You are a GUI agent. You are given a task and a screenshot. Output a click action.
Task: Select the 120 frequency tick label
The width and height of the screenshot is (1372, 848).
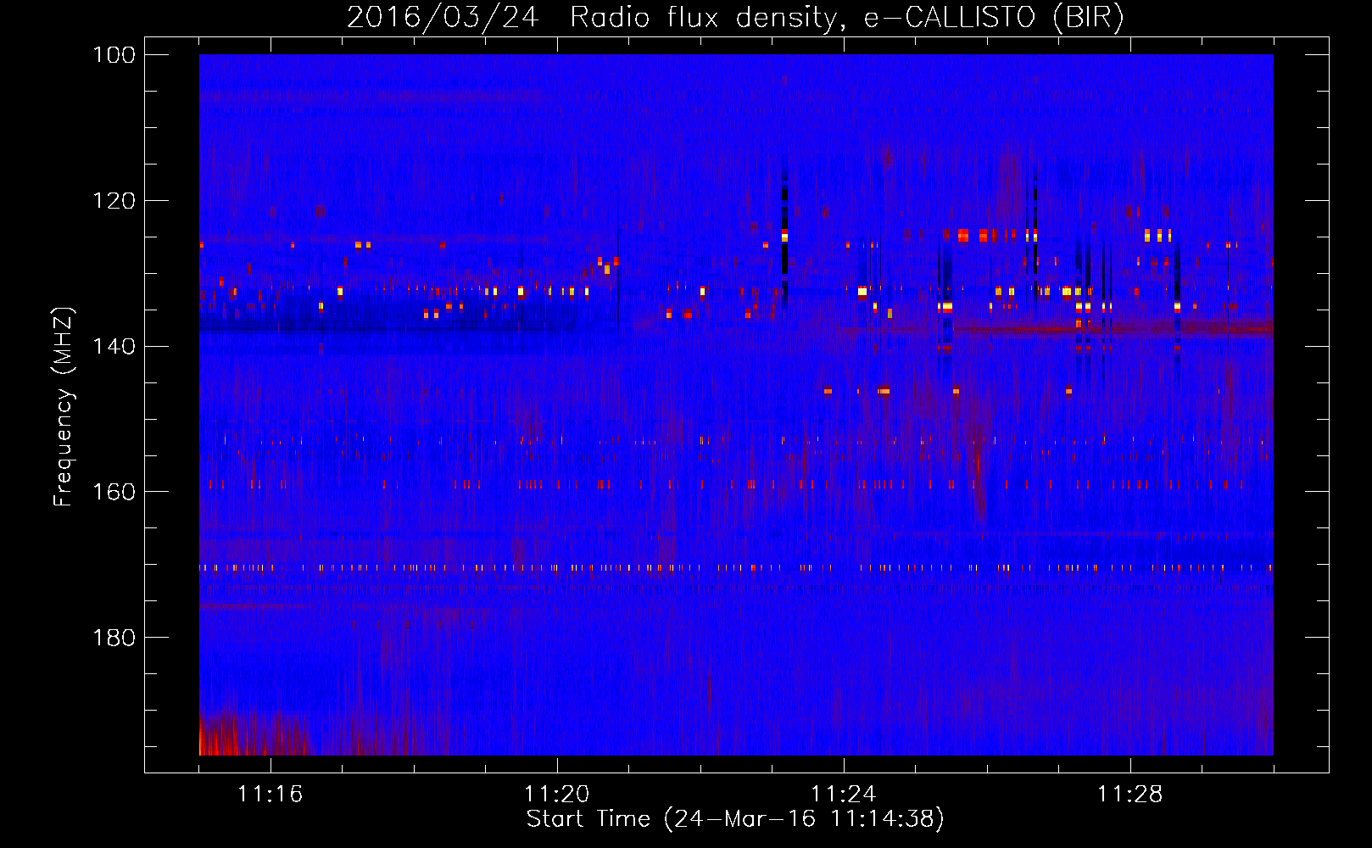(114, 201)
